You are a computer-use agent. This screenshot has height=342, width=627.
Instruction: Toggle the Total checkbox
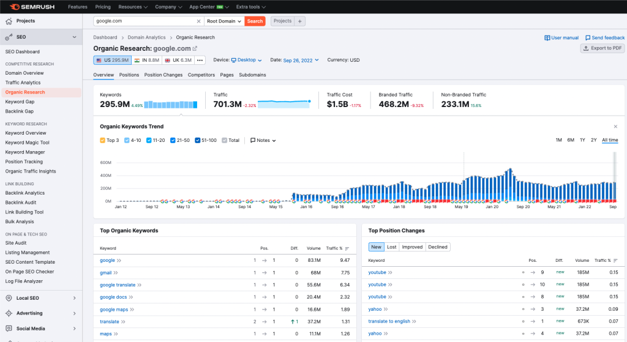pos(224,140)
